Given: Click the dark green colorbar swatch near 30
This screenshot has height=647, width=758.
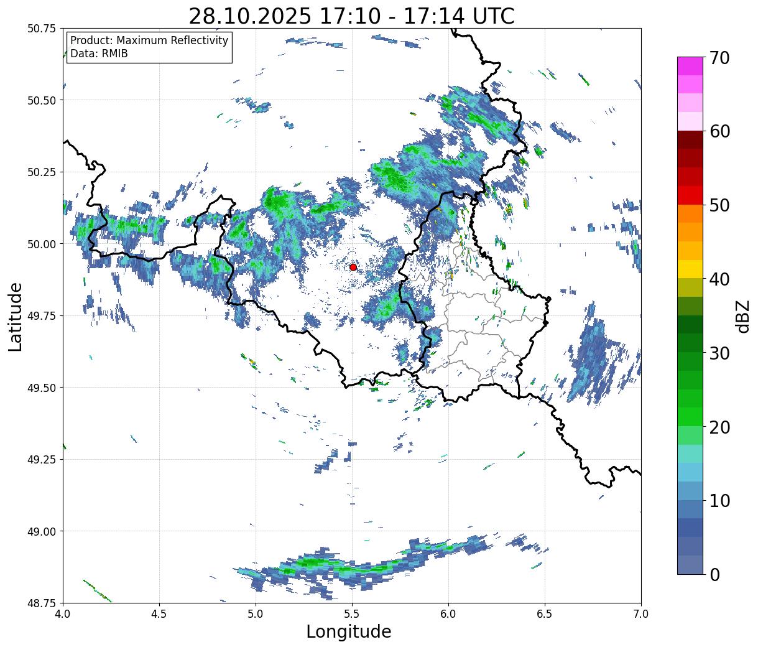Looking at the screenshot, I should (x=690, y=343).
